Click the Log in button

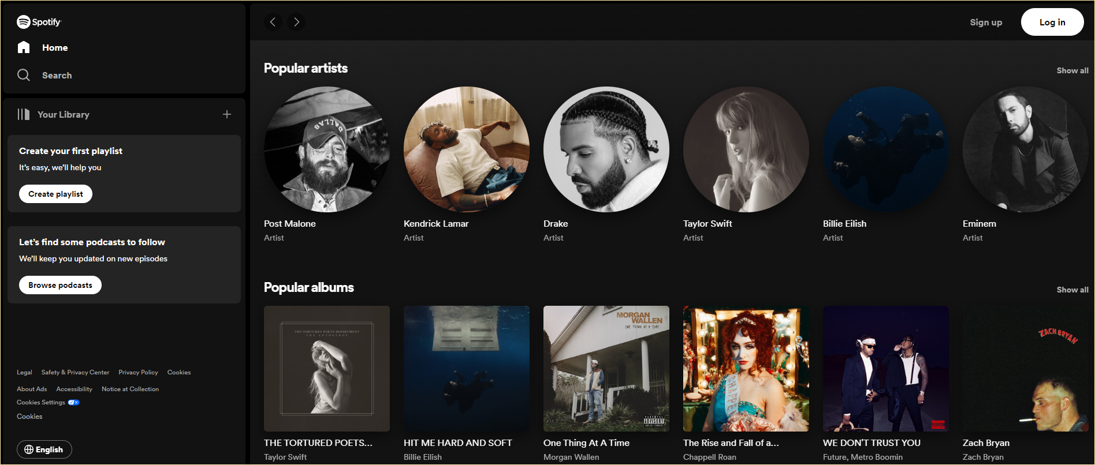1052,22
